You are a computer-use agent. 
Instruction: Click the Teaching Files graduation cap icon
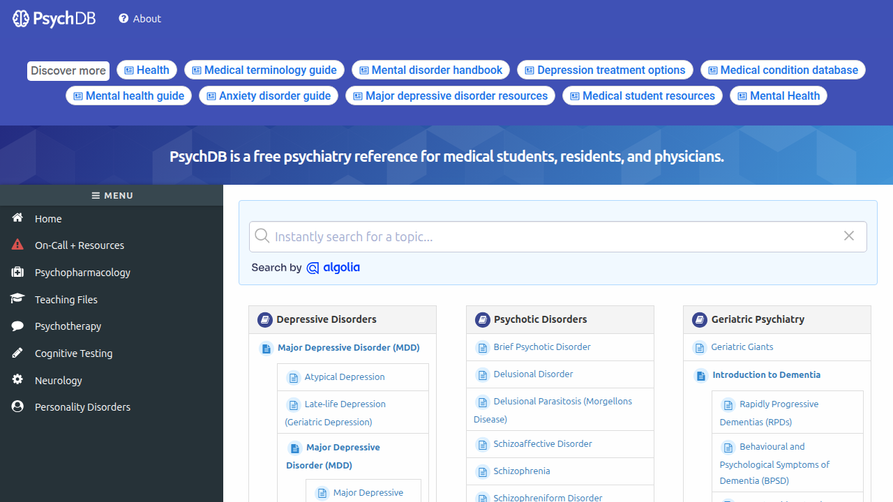point(17,298)
